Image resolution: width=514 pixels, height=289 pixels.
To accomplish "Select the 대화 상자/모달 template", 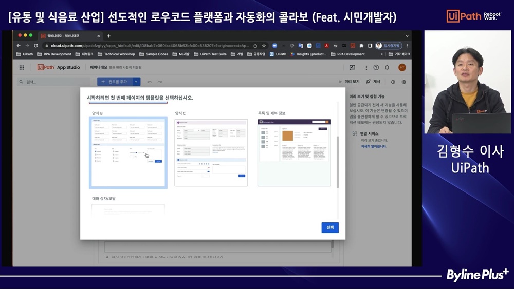I will (128, 209).
